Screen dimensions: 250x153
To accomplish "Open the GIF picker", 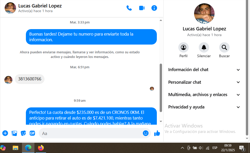I will click(x=32, y=133).
